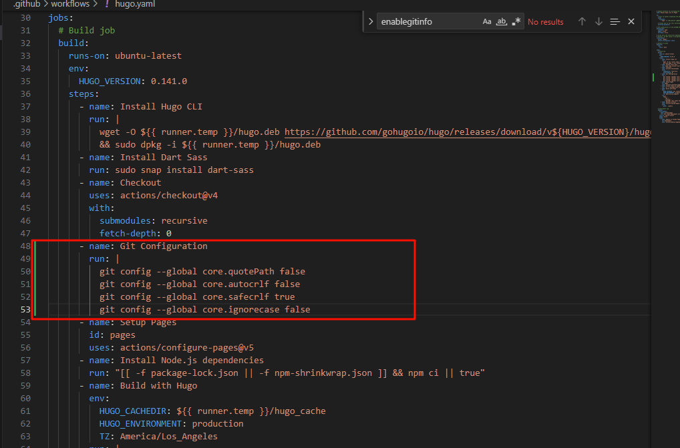Click 'name: Git Configuration' line
The width and height of the screenshot is (680, 448).
click(148, 246)
